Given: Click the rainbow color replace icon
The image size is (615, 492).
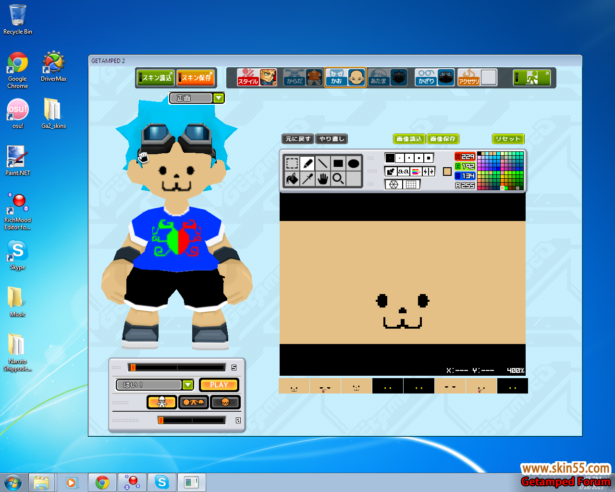Looking at the screenshot, I should pyautogui.click(x=416, y=172).
